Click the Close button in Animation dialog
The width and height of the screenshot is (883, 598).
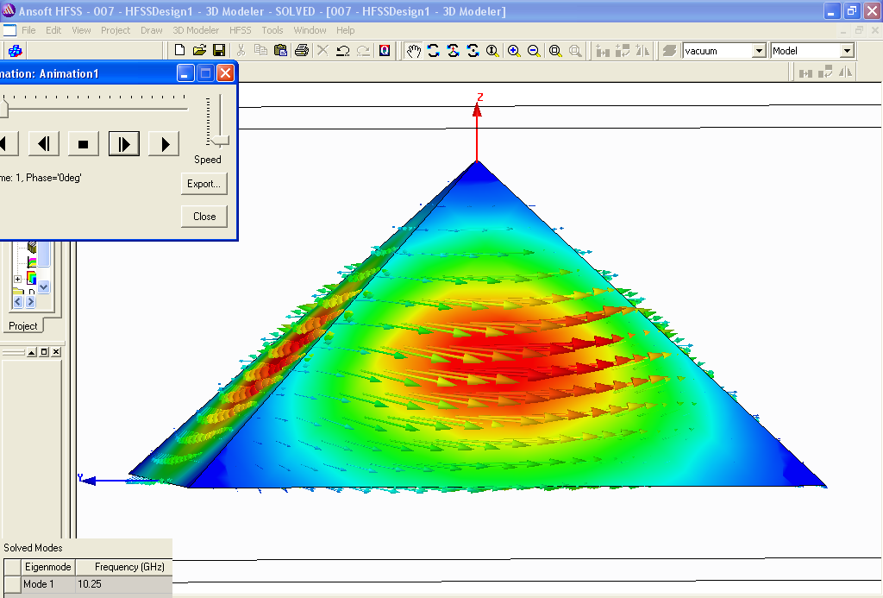pos(204,217)
